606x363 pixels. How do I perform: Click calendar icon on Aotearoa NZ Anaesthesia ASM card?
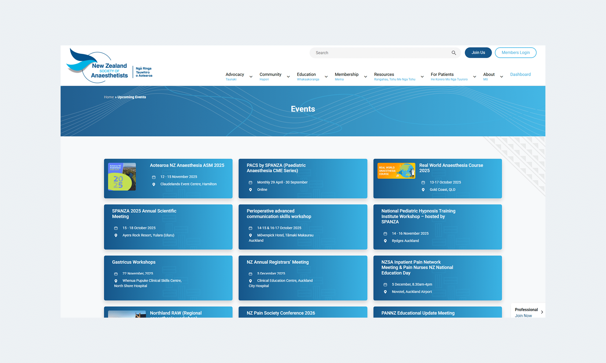154,177
